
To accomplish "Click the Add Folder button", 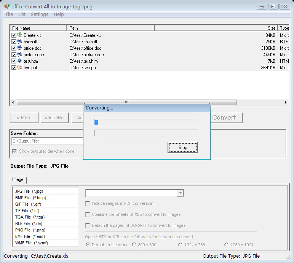I will click(x=54, y=118).
